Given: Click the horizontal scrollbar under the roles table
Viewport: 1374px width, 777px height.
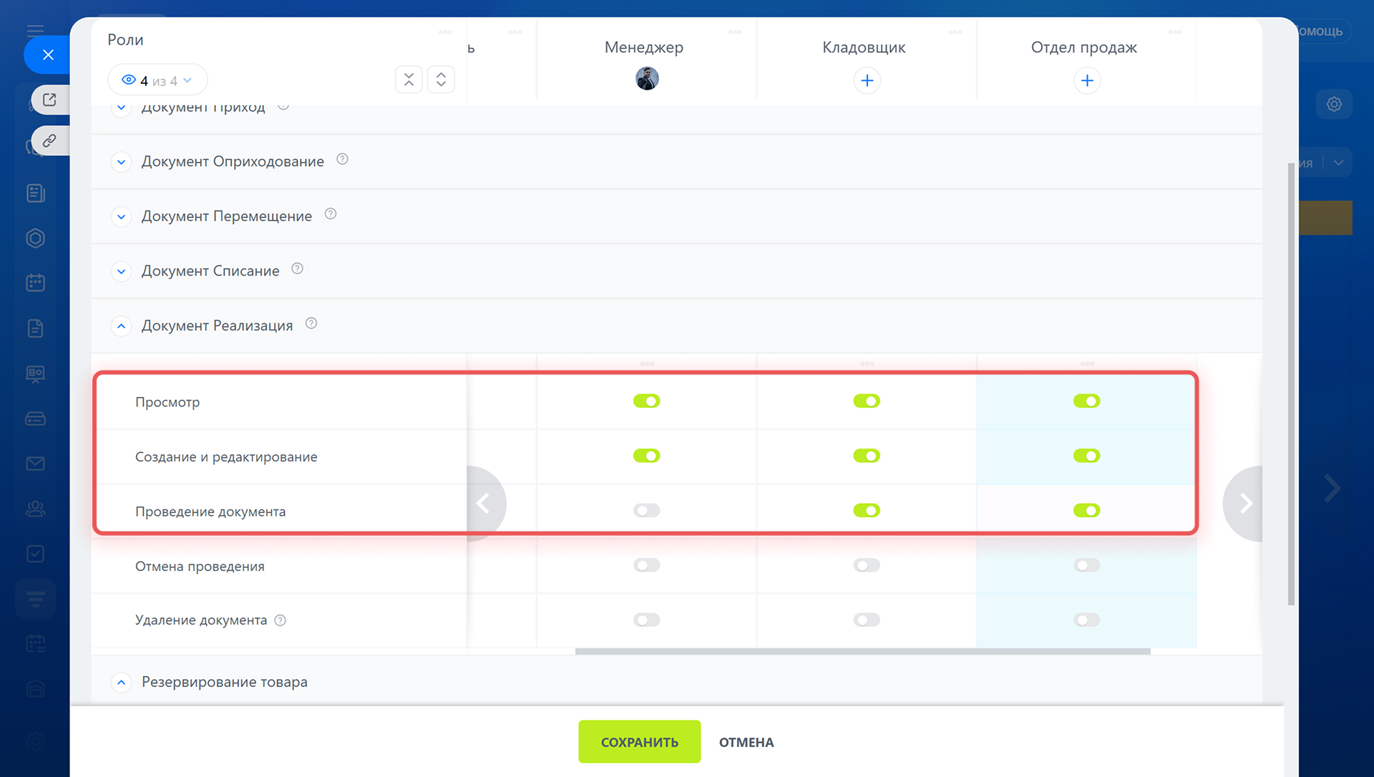Looking at the screenshot, I should [x=862, y=652].
